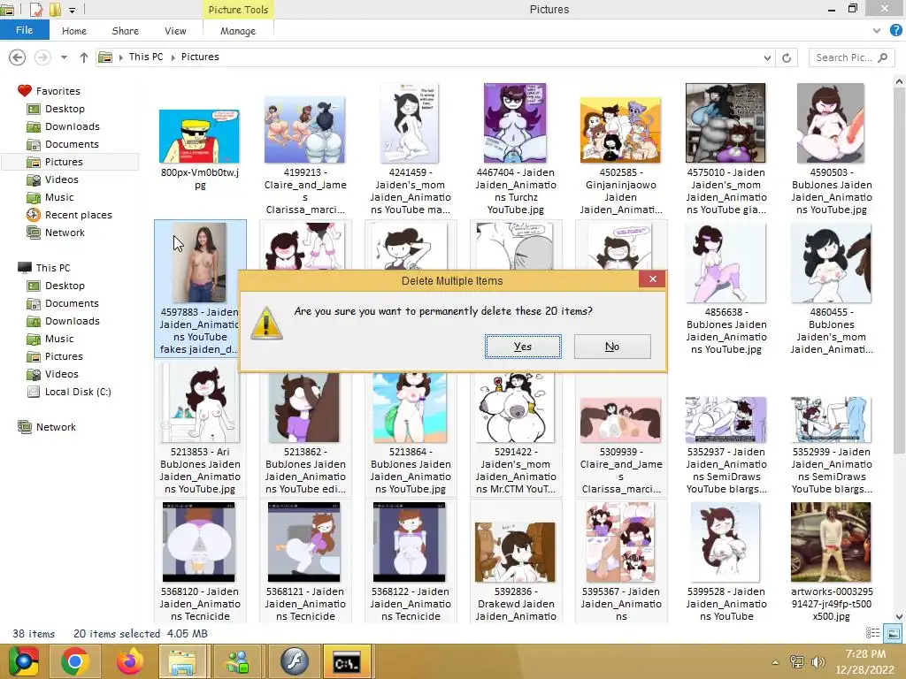The height and width of the screenshot is (679, 906).
Task: Click the network tray icon
Action: tap(797, 662)
